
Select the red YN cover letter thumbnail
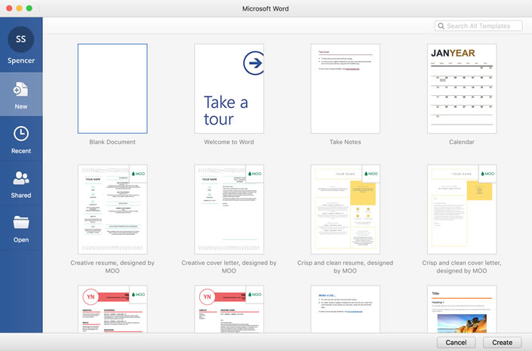tap(229, 309)
